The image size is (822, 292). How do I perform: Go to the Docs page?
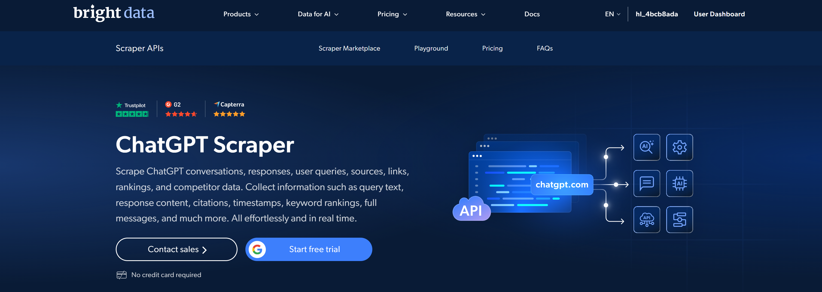(532, 14)
